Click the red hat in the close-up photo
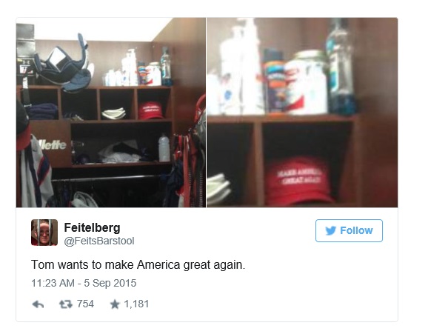Screen dimensions: 428x334 click(x=299, y=181)
